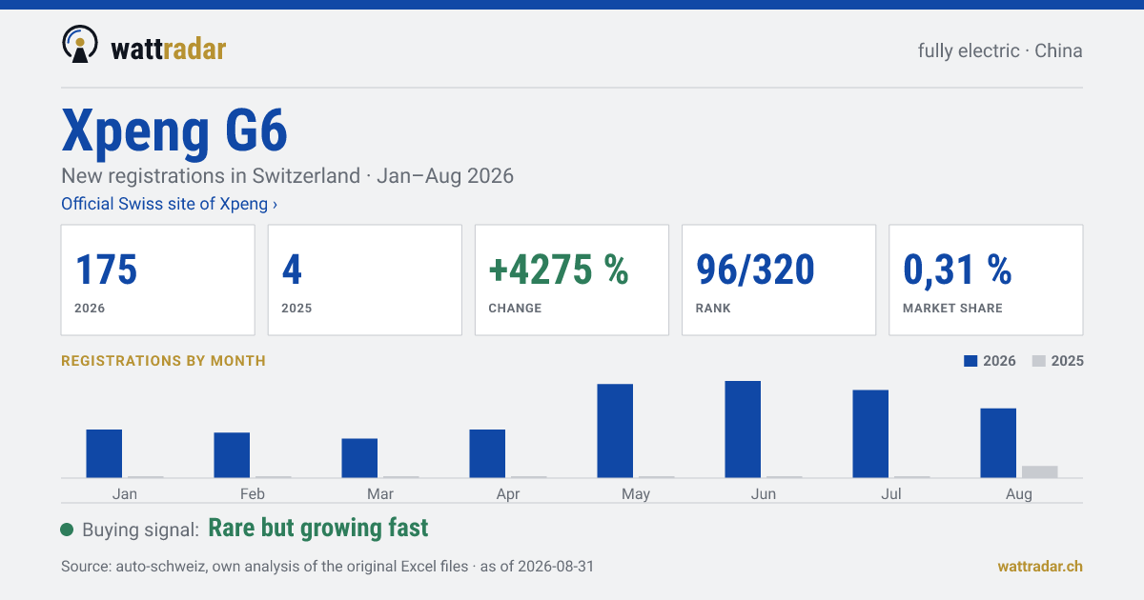Select the 0,31 % market share card

click(x=986, y=280)
